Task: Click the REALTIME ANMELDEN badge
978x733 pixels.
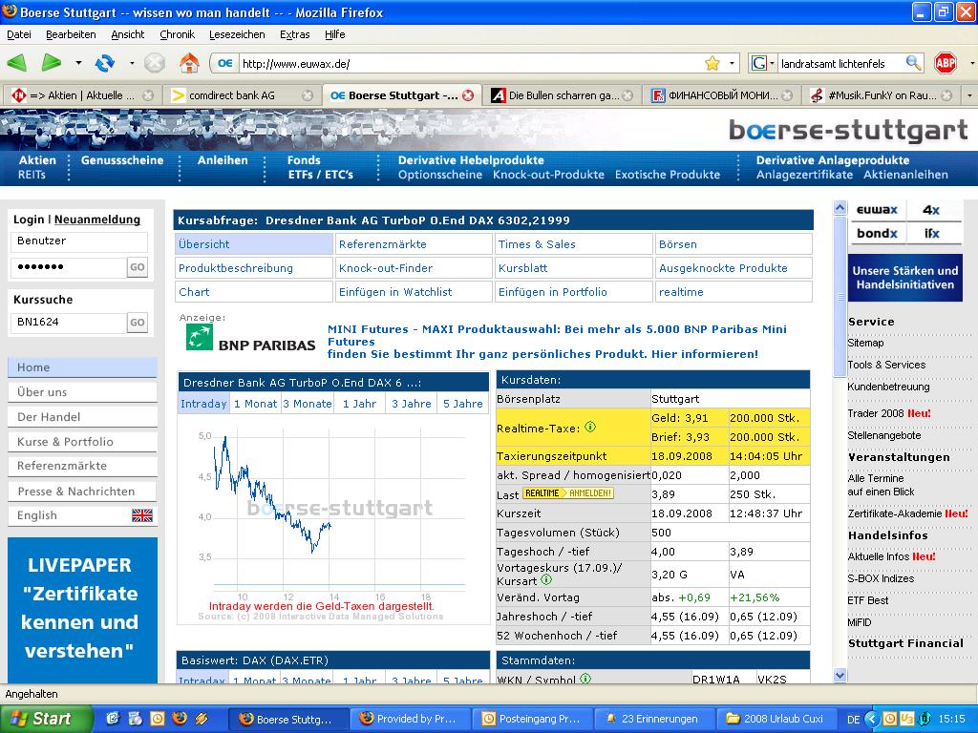Action: coord(568,493)
